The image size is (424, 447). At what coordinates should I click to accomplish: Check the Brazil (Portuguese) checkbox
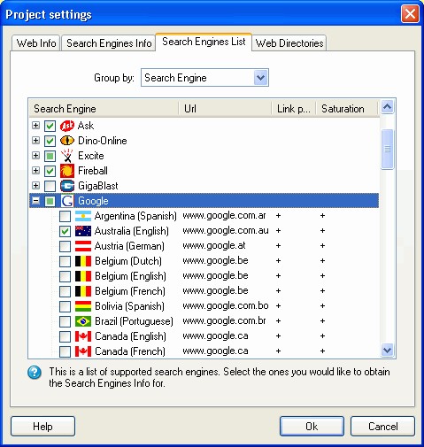pos(65,321)
